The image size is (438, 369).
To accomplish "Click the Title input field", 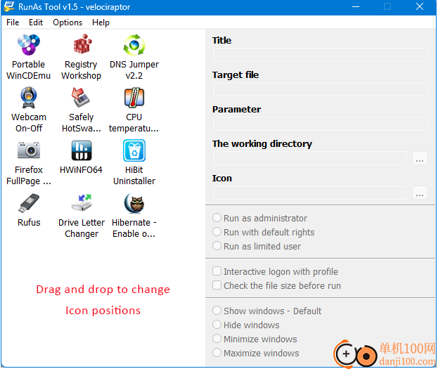I will (321, 55).
